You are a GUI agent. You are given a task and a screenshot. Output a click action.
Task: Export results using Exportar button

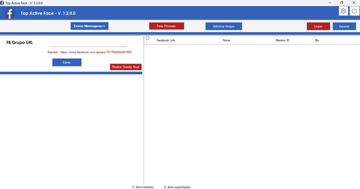344,26
